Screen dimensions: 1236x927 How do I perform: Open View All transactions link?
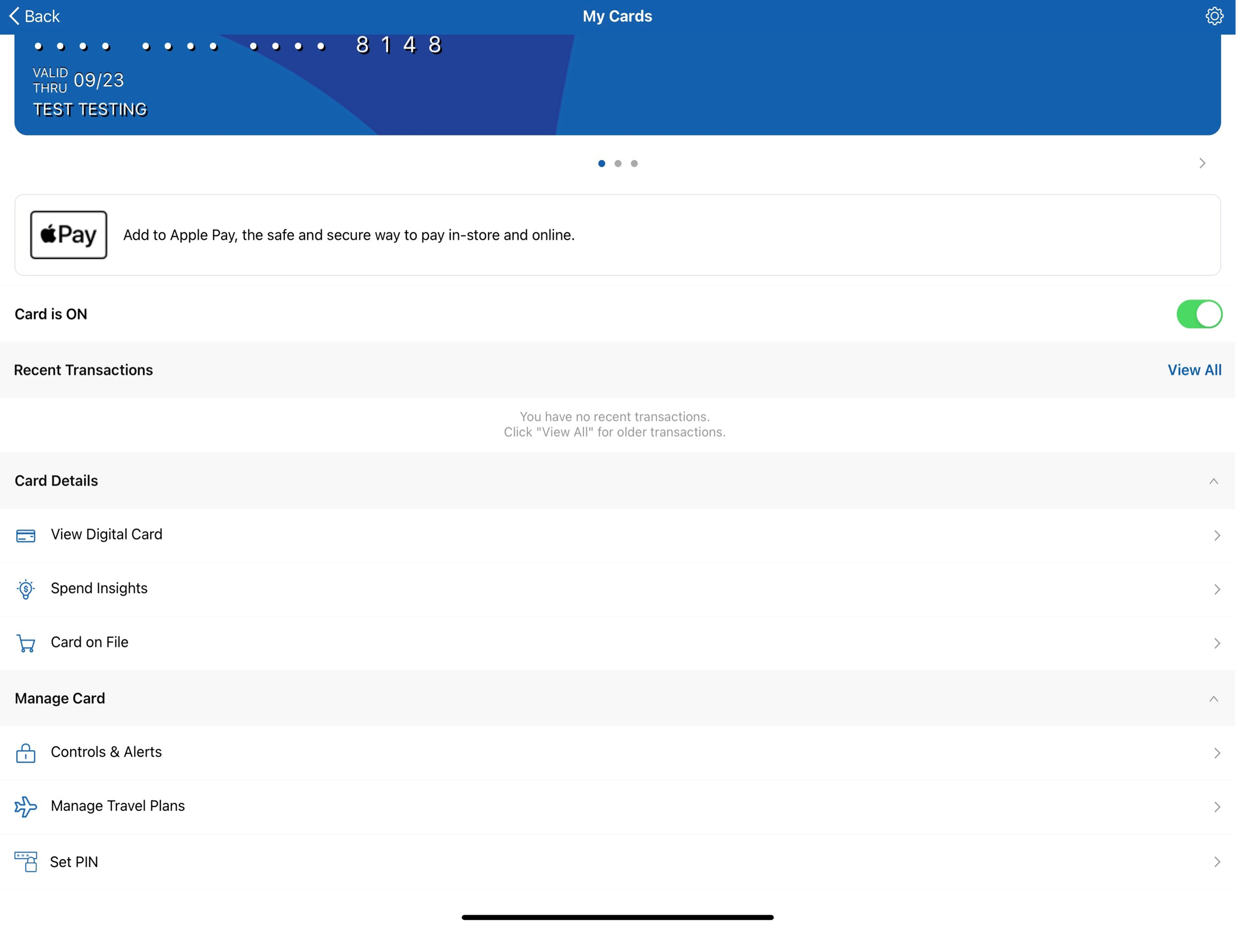tap(1194, 369)
